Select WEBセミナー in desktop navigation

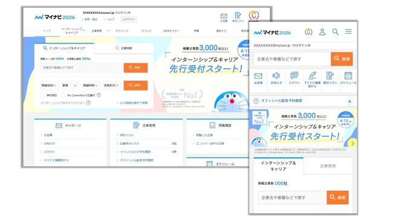[172, 31]
